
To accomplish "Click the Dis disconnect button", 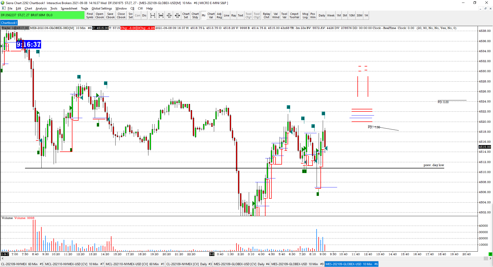I will coord(144,15).
